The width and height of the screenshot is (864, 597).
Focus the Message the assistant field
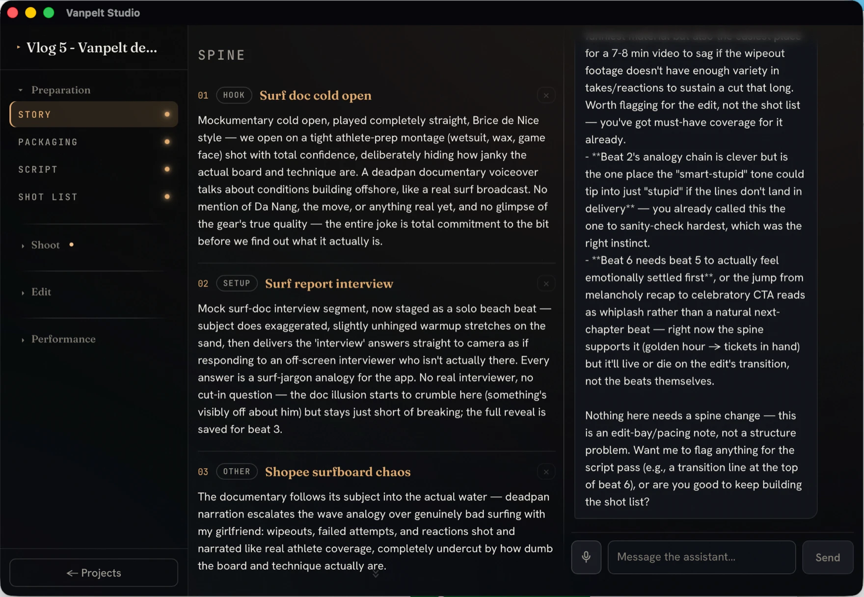click(702, 557)
